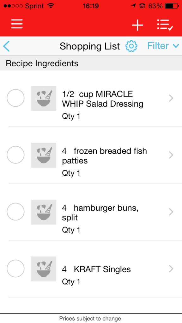Open details chevron for KRAFT Singles
182x323 pixels.
click(171, 269)
